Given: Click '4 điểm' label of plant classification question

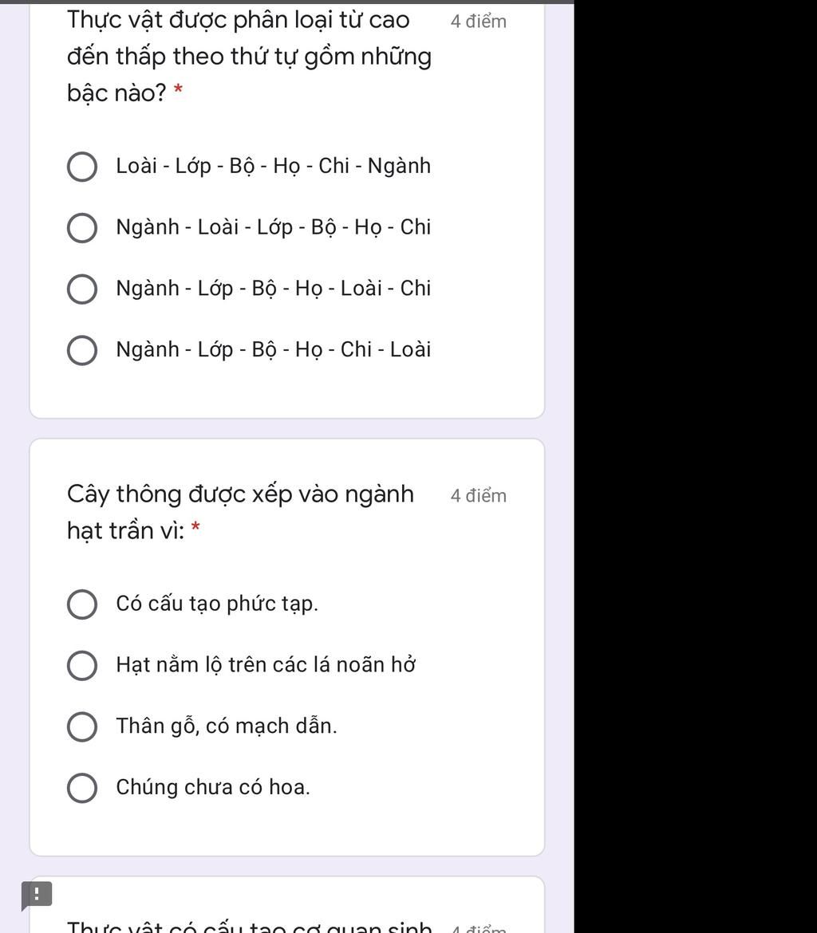Looking at the screenshot, I should [478, 22].
